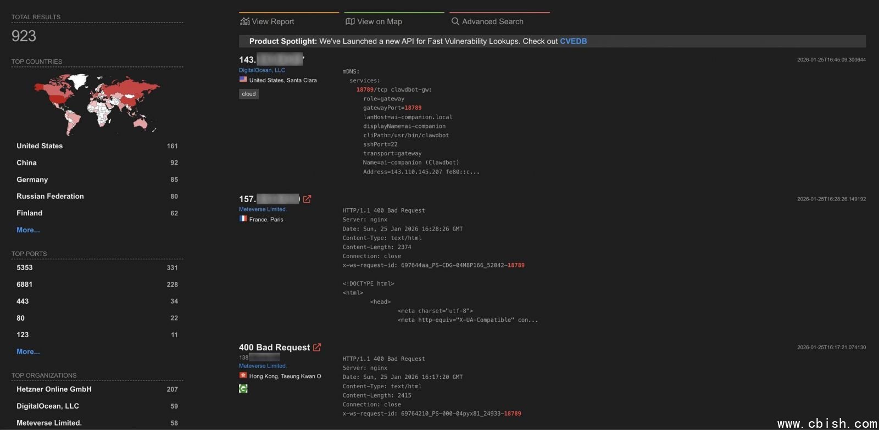This screenshot has height=430, width=879.
Task: Filter results by port 5353
Action: 25,267
